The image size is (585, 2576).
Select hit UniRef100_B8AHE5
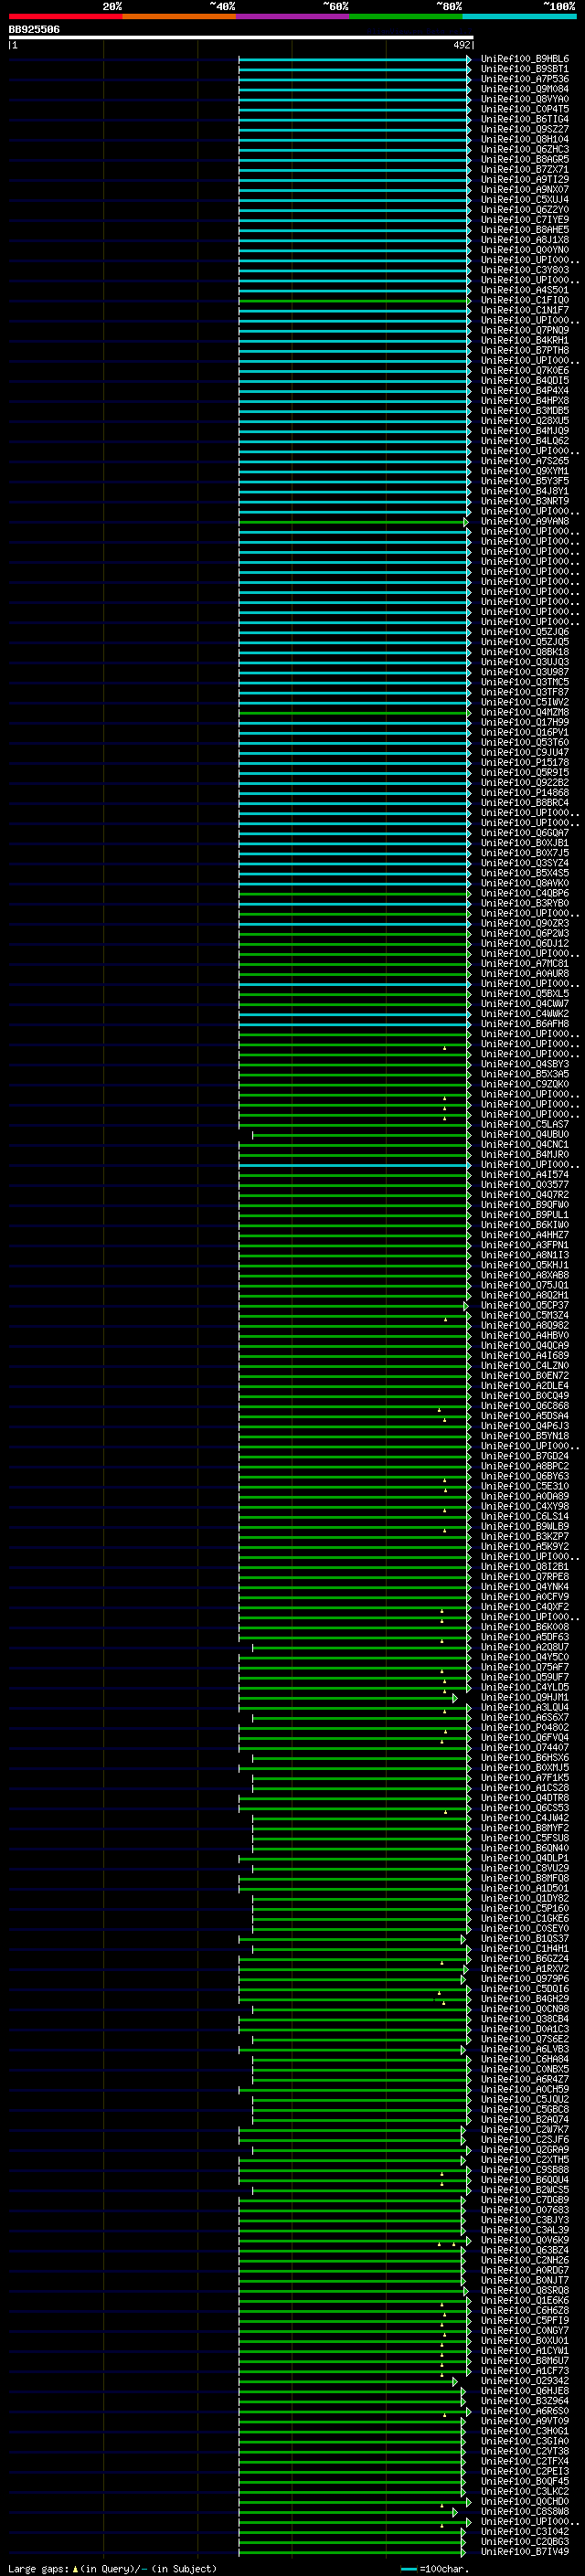click(x=524, y=230)
